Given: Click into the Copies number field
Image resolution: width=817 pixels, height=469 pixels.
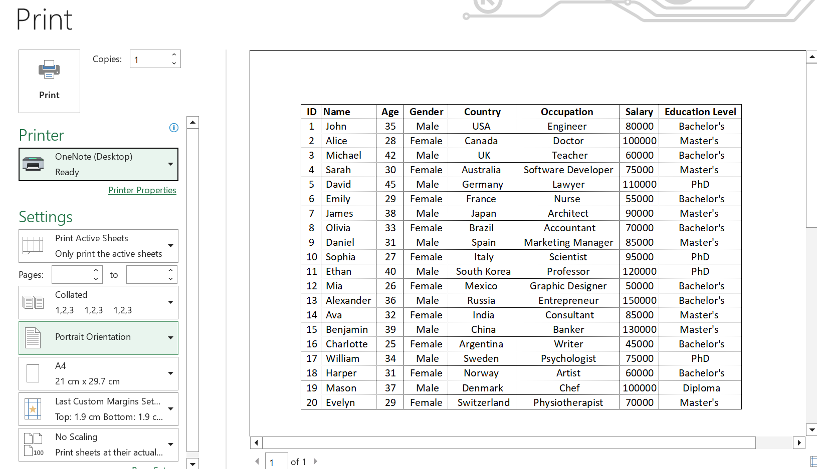Looking at the screenshot, I should pyautogui.click(x=149, y=59).
